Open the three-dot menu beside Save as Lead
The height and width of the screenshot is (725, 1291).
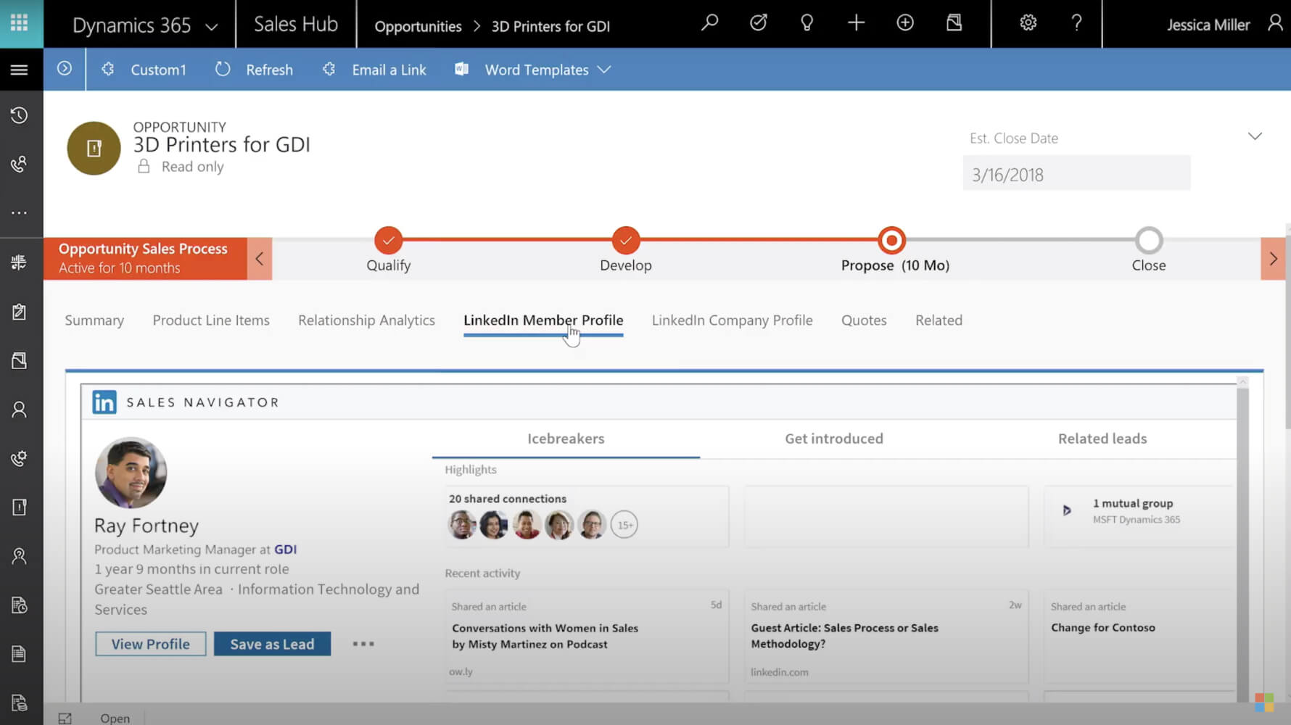point(363,644)
